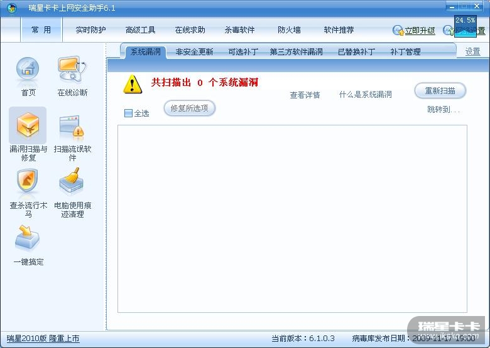The image size is (490, 348).
Task: Switch to 补丁管理 sub-tab
Action: pos(405,52)
